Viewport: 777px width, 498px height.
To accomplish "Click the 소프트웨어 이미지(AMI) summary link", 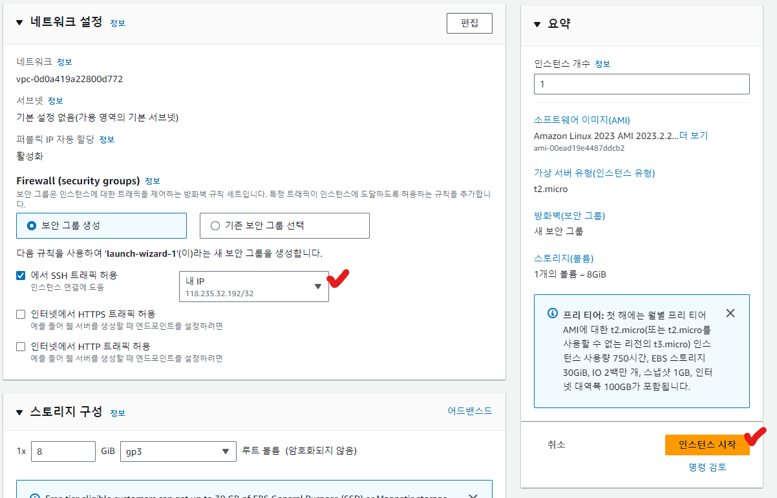I will 581,120.
